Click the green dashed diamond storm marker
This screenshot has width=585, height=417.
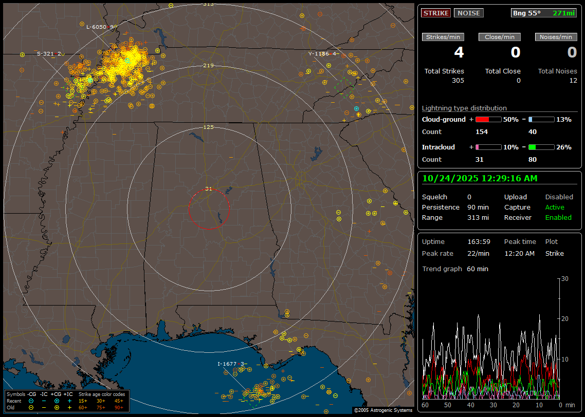click(x=344, y=87)
